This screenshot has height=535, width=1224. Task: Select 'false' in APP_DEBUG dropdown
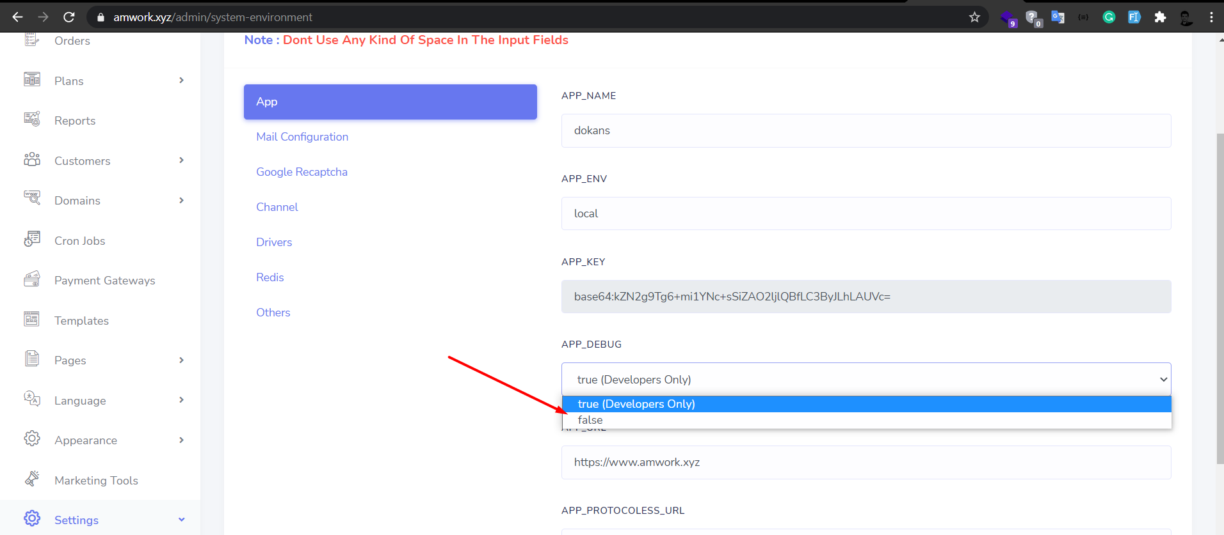[x=590, y=421]
